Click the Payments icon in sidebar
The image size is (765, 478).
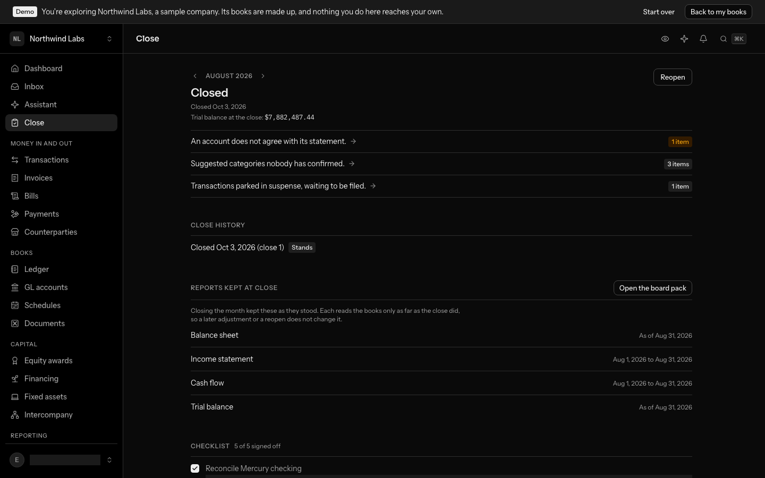tap(15, 214)
